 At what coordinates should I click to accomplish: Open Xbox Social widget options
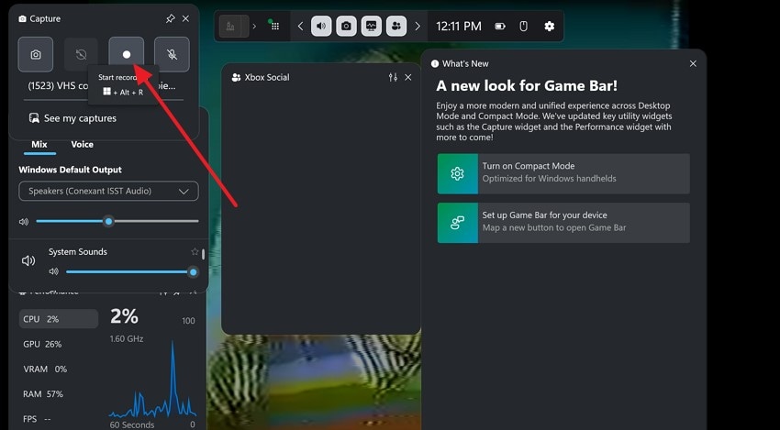click(393, 77)
